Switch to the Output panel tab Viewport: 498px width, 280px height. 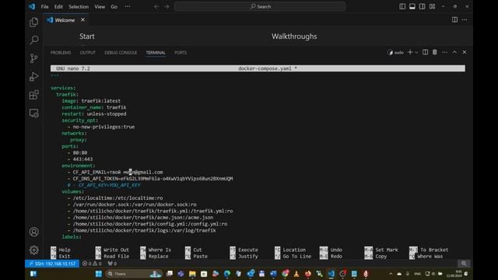[88, 53]
